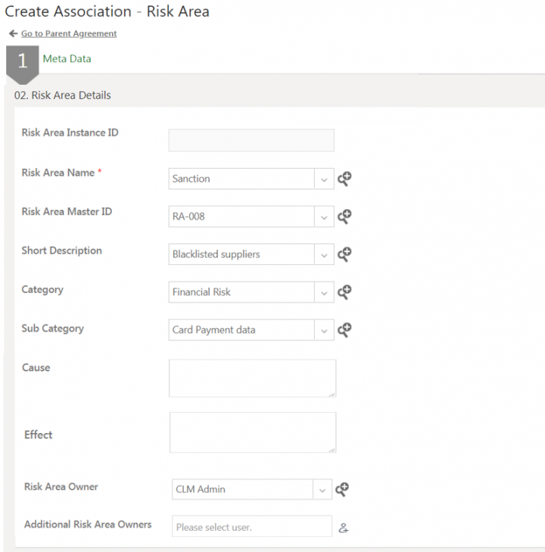Expand the Sub Category dropdown
This screenshot has height=552, width=545.
coord(324,331)
